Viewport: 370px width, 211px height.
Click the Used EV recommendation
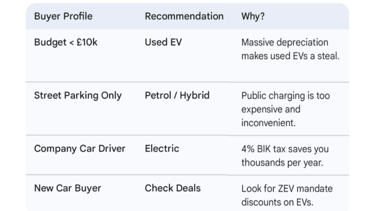click(x=163, y=42)
